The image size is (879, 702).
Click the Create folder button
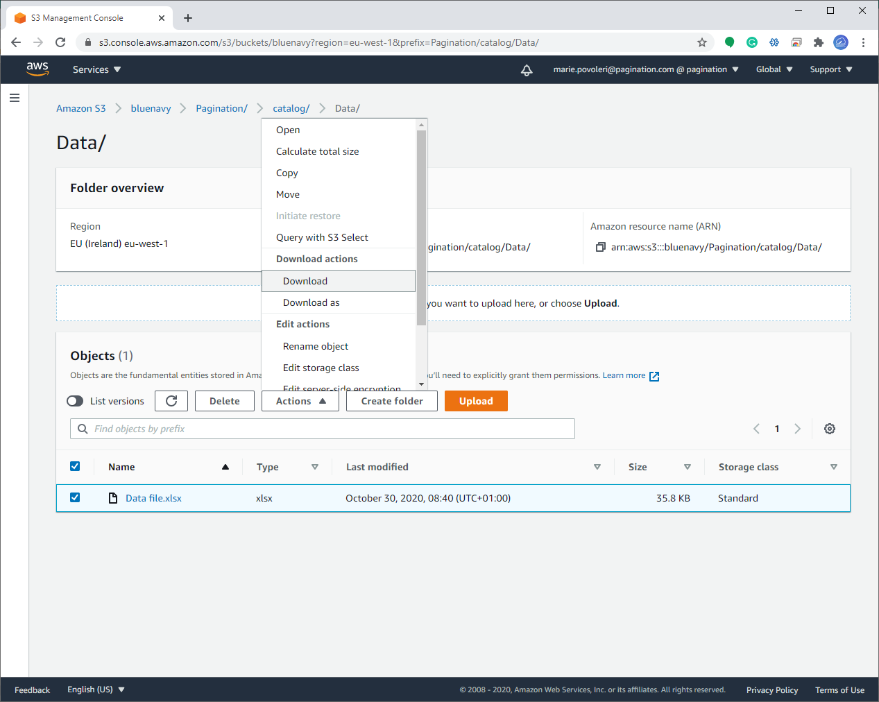click(392, 401)
